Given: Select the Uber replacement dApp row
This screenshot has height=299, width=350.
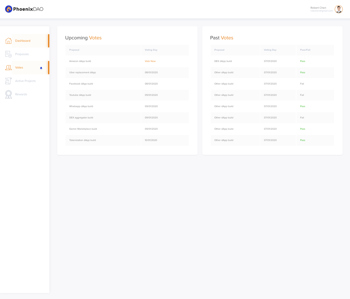Looking at the screenshot, I should pyautogui.click(x=127, y=72).
